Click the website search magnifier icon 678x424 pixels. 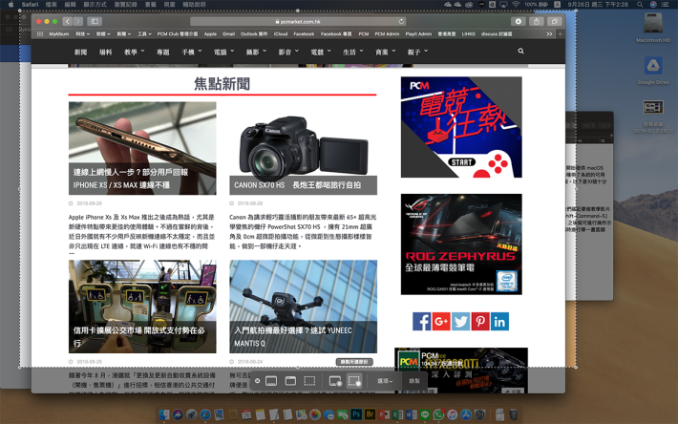point(520,51)
